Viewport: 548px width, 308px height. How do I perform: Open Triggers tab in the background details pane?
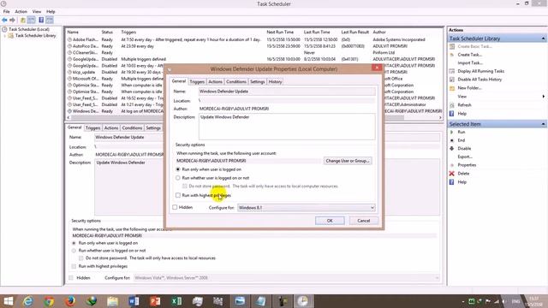point(92,128)
